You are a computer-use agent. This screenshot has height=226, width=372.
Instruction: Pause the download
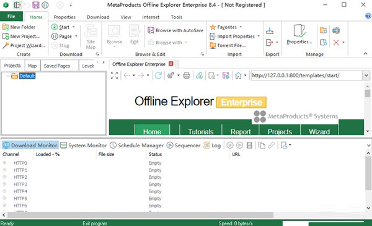point(61,37)
